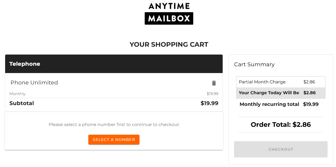Click the $19.99 price in Monthly row
Viewport: 336px width, 167px height.
[x=212, y=94]
